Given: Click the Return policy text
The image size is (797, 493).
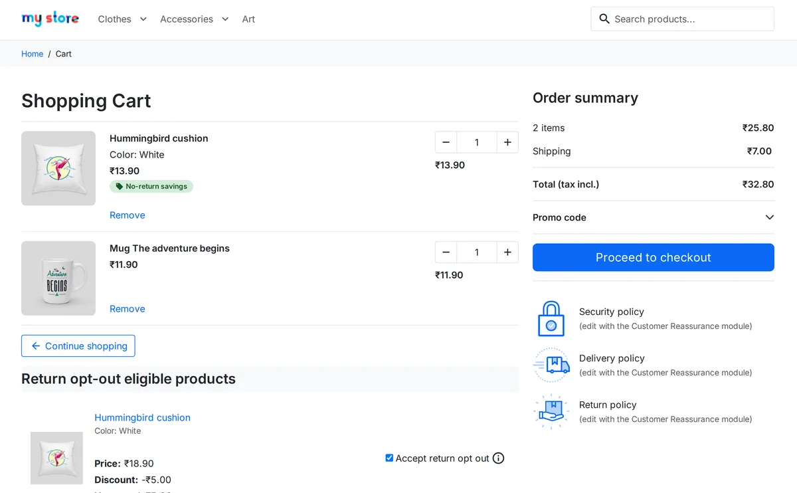Looking at the screenshot, I should tap(608, 405).
